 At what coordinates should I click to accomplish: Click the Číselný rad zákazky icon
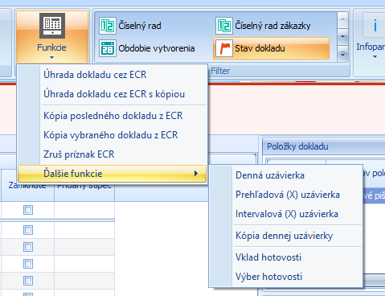click(224, 26)
